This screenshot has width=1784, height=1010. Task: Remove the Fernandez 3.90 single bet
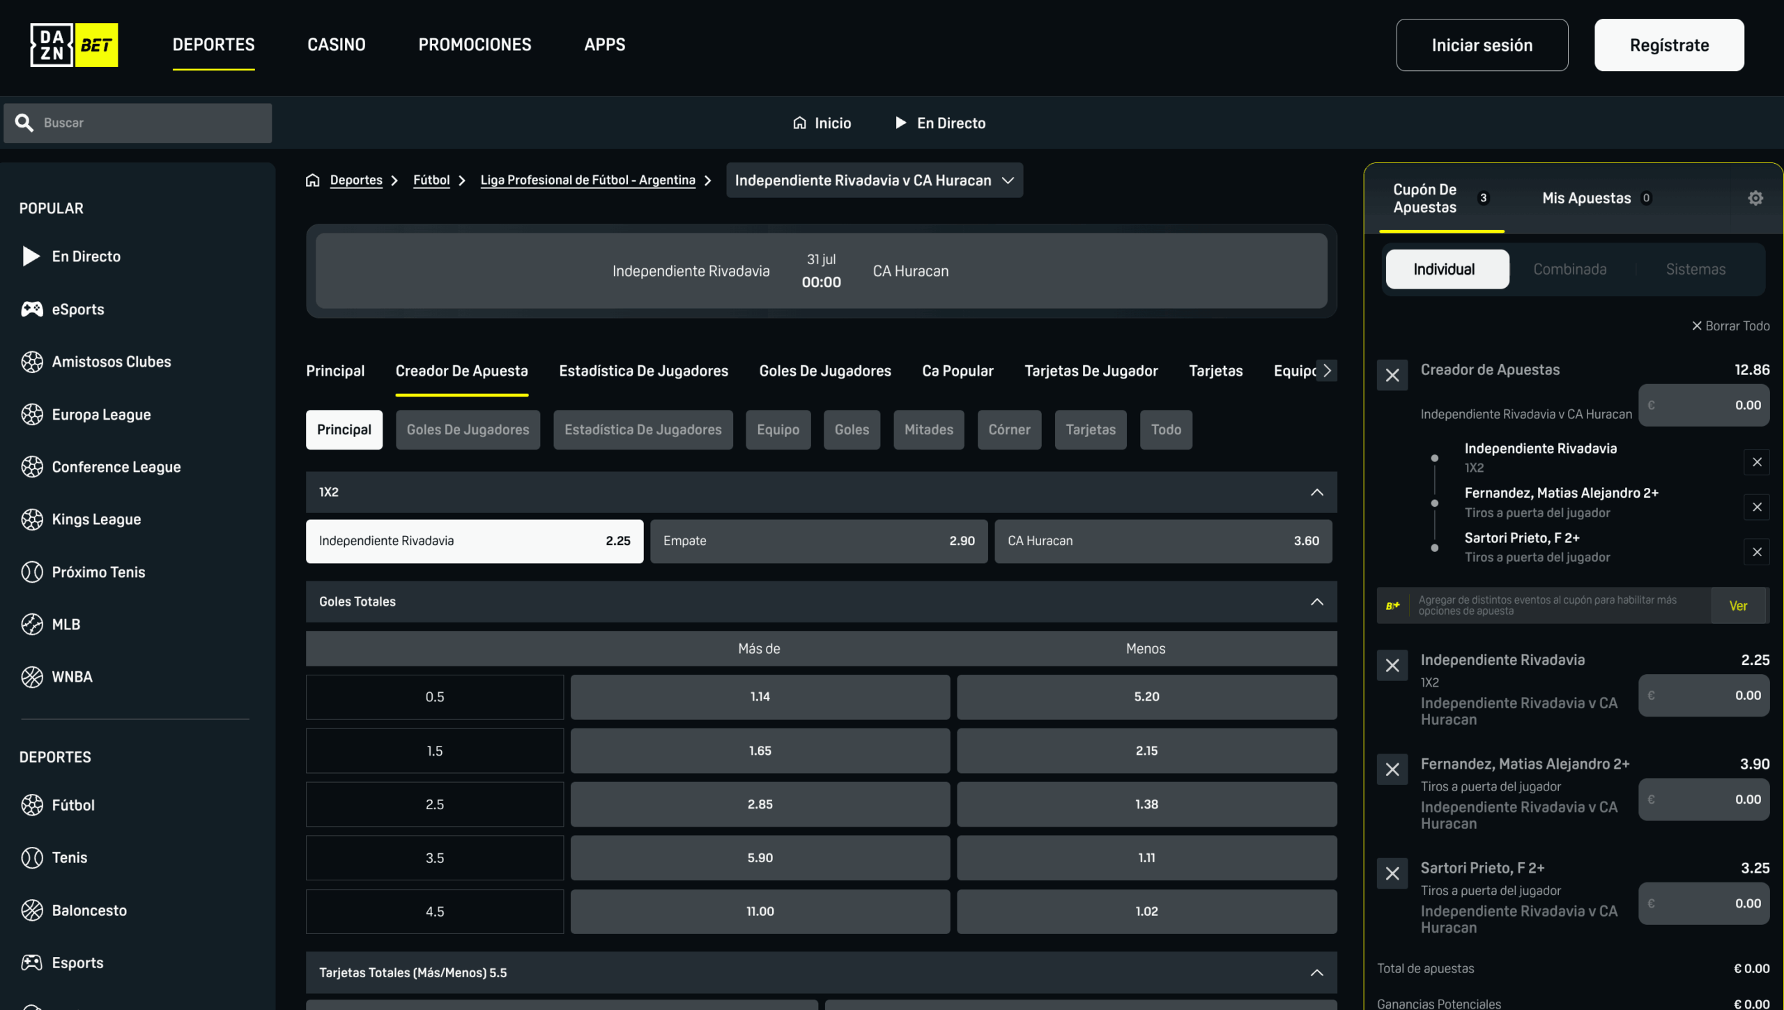[x=1392, y=770]
